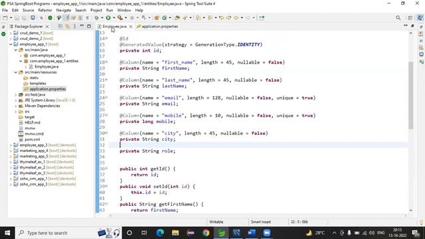
Task: Click the Smart Insert status field
Action: click(261, 222)
